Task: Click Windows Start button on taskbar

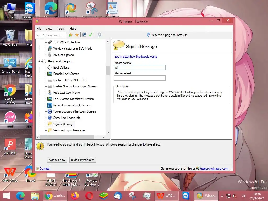Action: [7, 196]
